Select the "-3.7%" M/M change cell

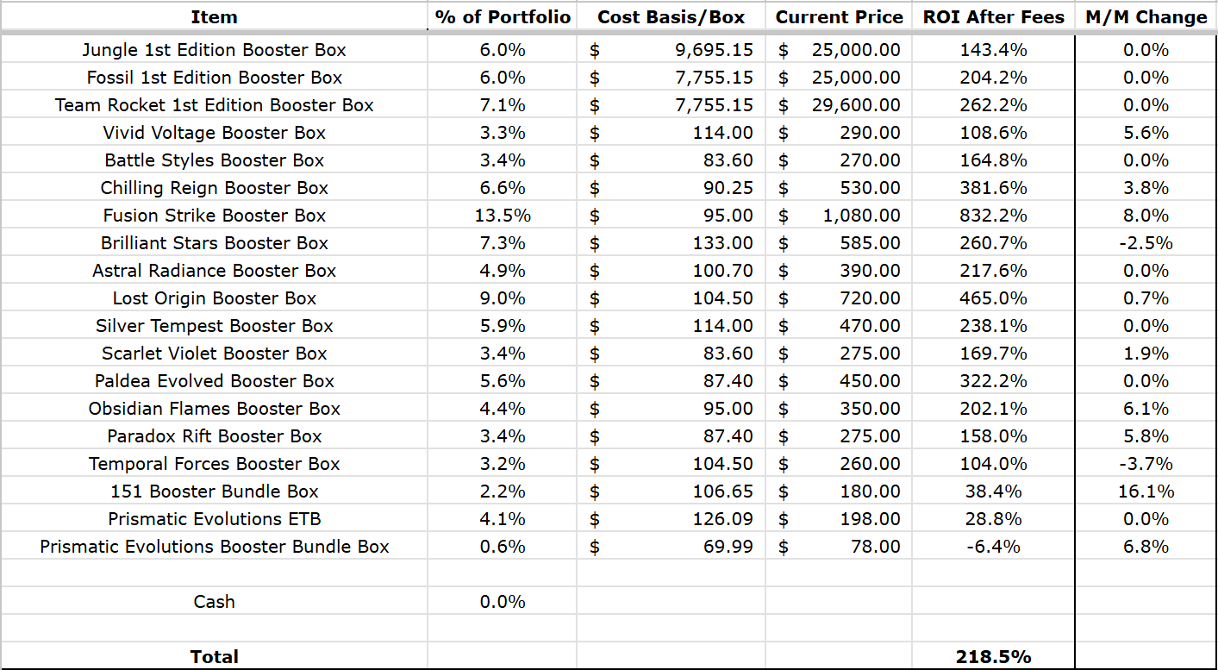click(x=1146, y=464)
